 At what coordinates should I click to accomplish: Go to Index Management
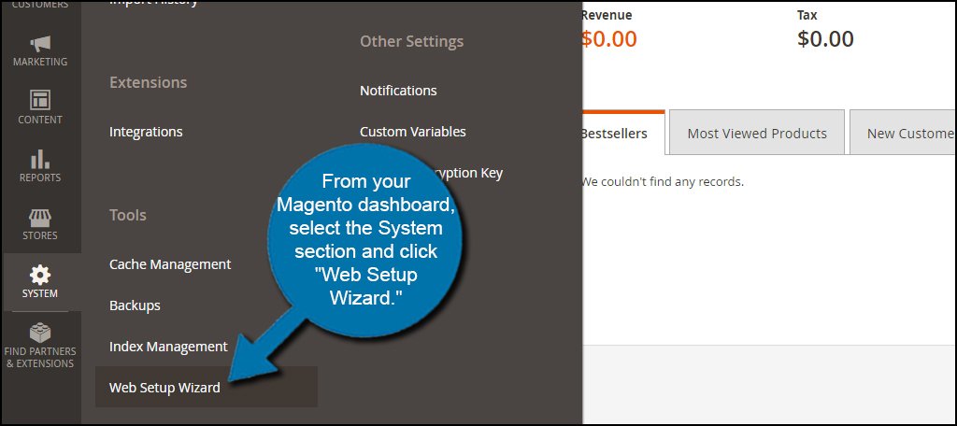168,347
